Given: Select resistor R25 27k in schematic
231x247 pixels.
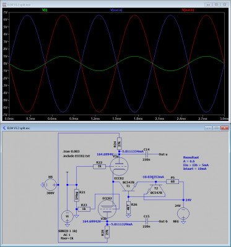Looking at the screenshot, I should pos(107,232).
